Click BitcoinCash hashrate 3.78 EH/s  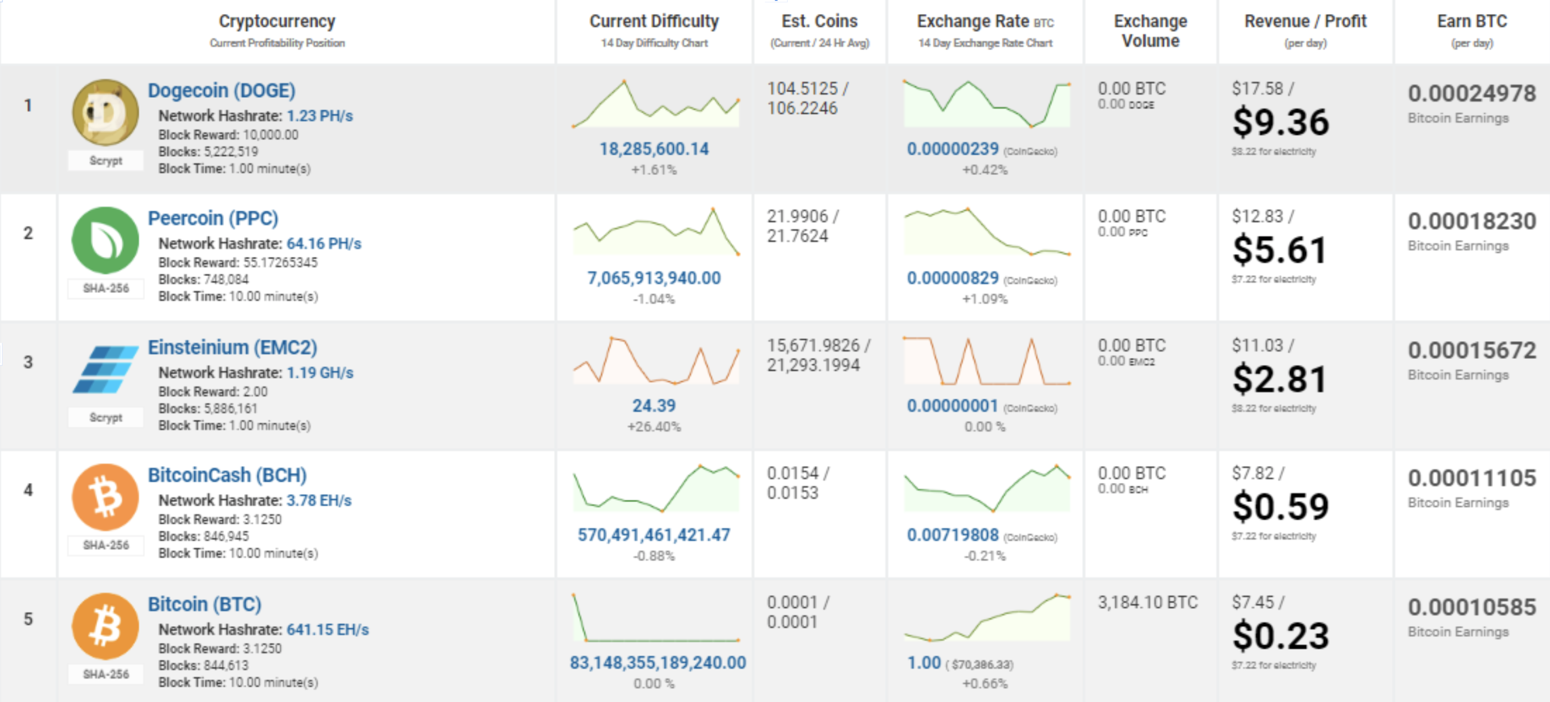(x=319, y=500)
